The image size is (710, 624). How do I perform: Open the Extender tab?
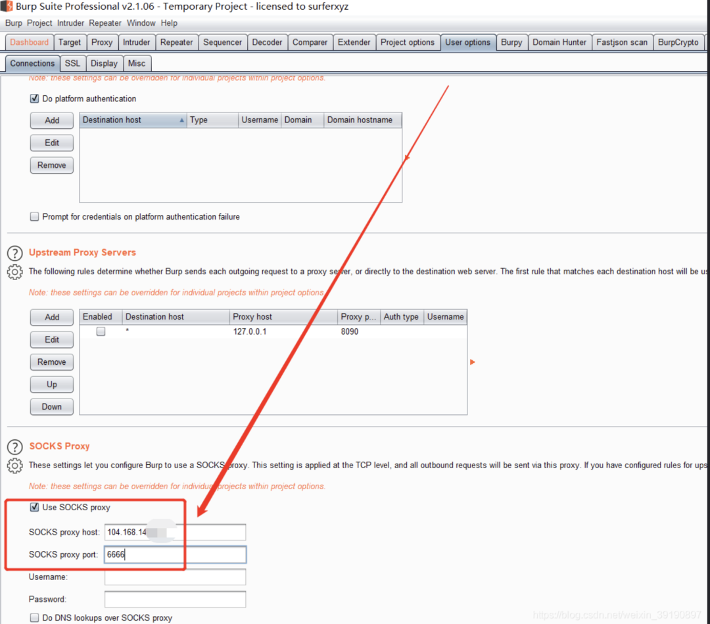click(354, 43)
